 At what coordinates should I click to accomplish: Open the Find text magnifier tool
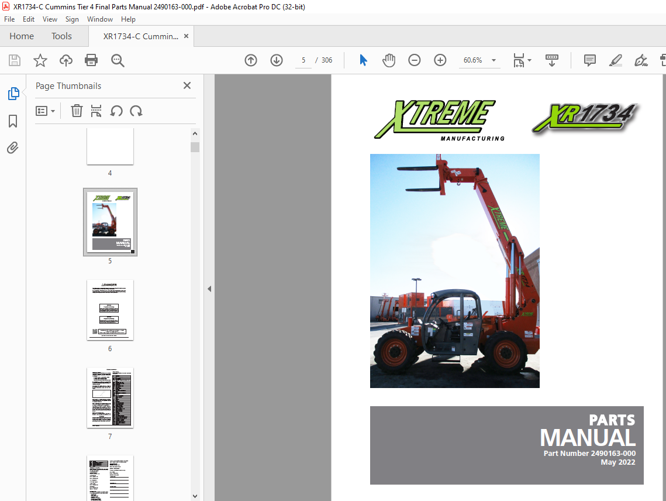tap(117, 60)
